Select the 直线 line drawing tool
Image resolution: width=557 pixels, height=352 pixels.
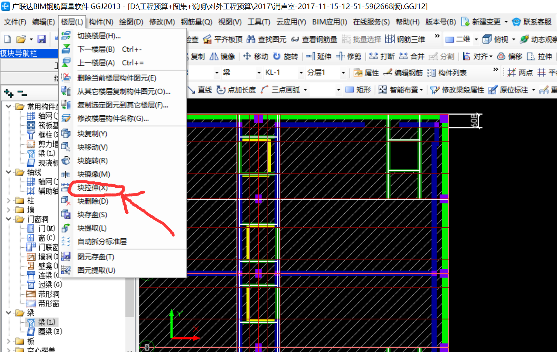point(200,90)
